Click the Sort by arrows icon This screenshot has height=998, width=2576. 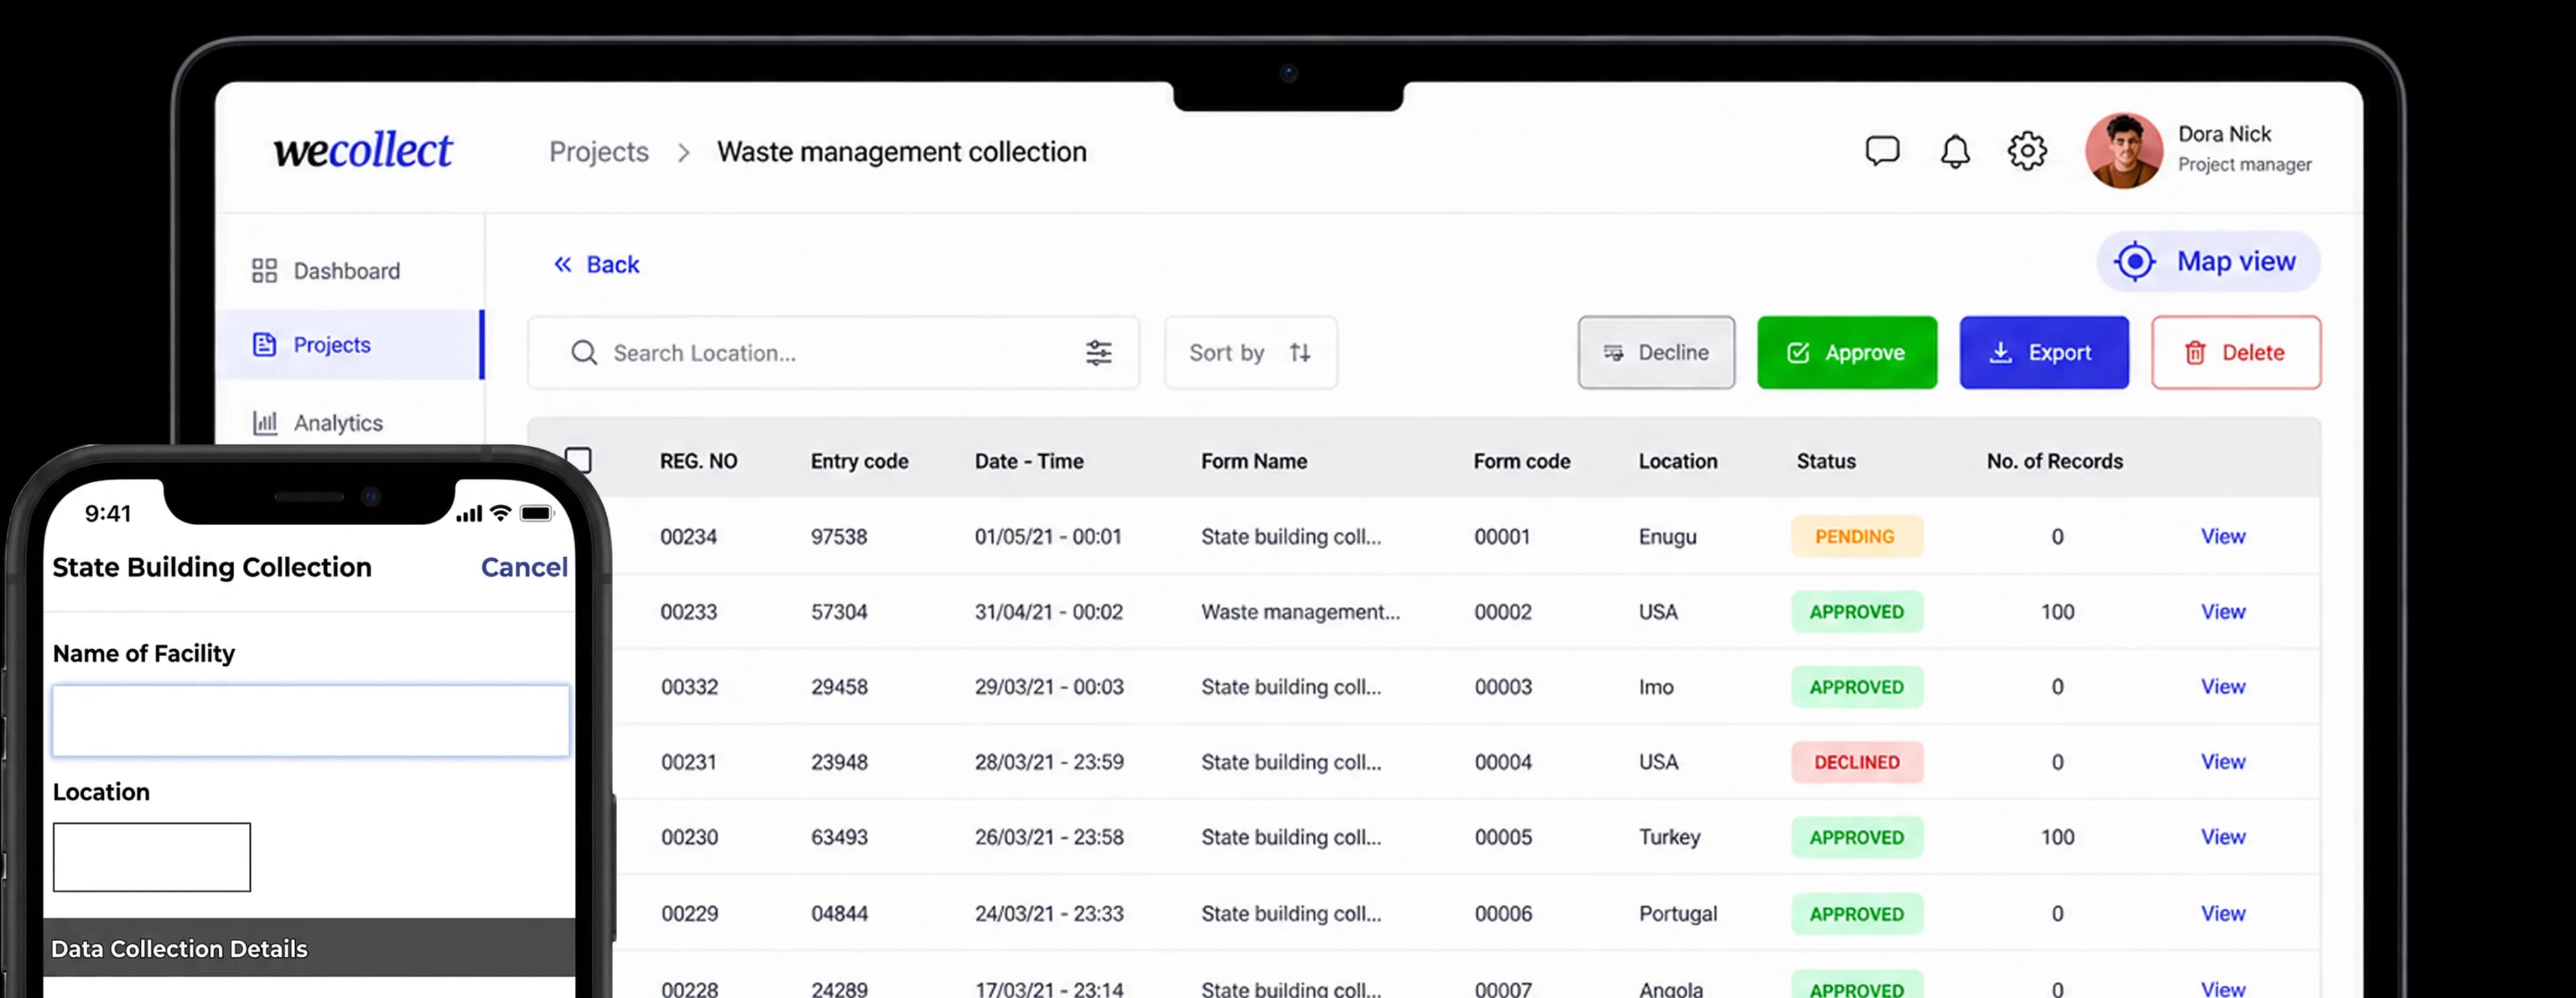(x=1299, y=353)
